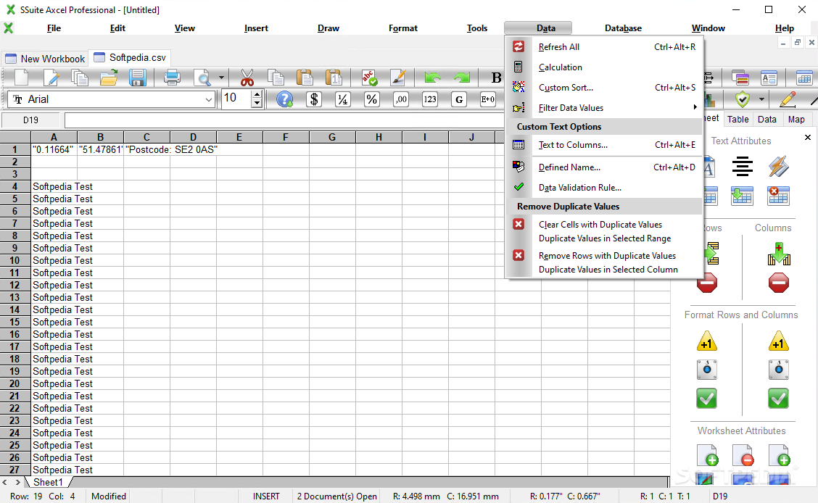The image size is (818, 503).
Task: Click the cell reference box D19
Action: [30, 120]
